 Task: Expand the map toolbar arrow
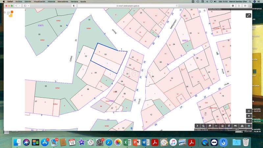pyautogui.click(x=197, y=126)
